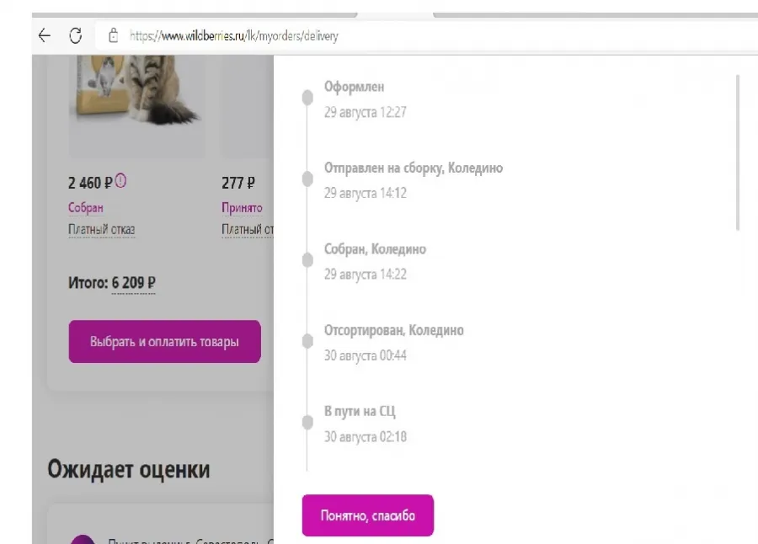This screenshot has width=758, height=544.
Task: Open 'Платный отказ' link under Принято
Action: [248, 230]
